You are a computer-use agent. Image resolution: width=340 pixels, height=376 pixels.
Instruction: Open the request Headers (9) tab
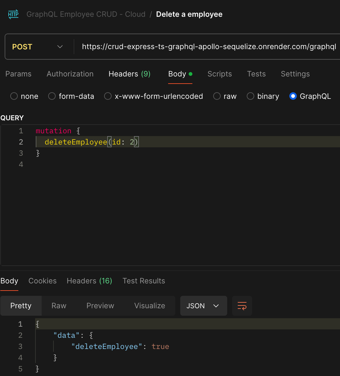[x=130, y=74]
